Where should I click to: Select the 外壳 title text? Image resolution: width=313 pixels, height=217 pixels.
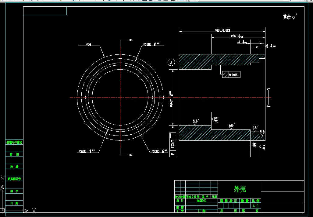click(x=240, y=189)
